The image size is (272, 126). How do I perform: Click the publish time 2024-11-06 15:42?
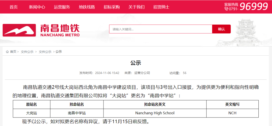107,73
